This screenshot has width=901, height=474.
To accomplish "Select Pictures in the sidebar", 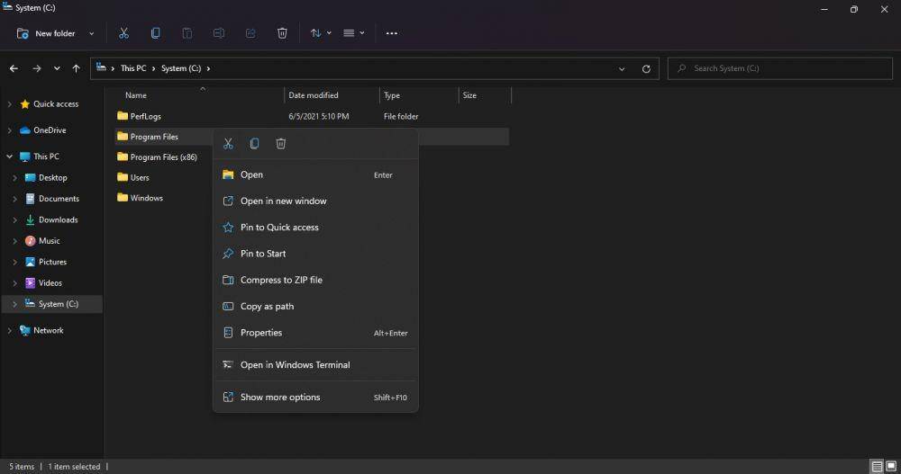I will click(x=52, y=262).
